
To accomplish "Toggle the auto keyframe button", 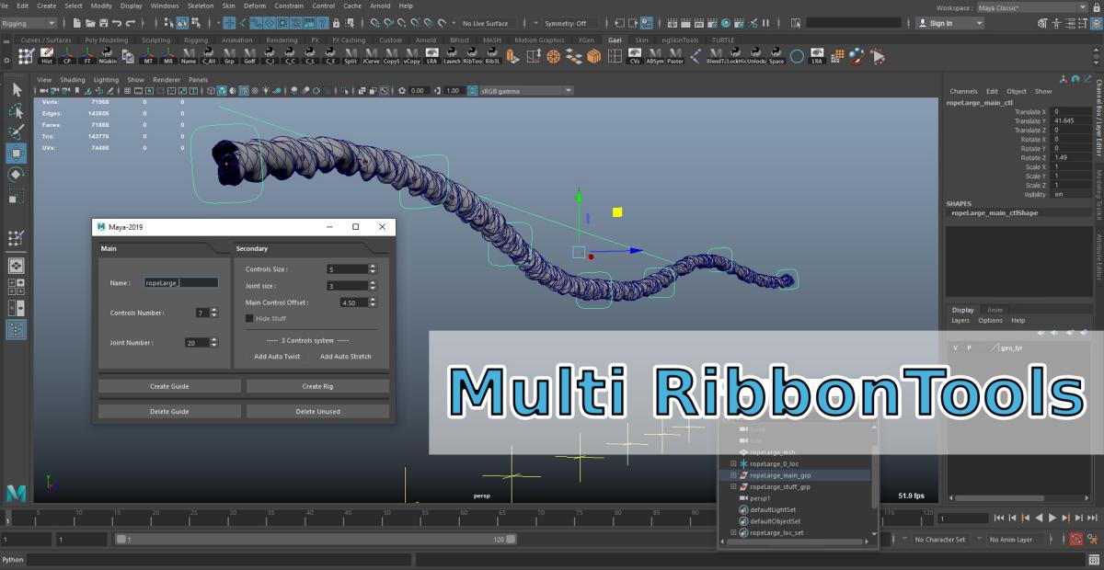I will (1075, 540).
